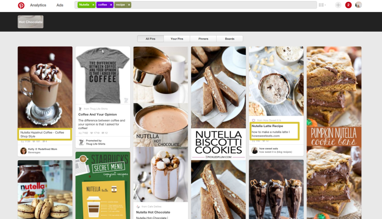Open the marshmallow mug image
Image resolution: width=382 pixels, height=219 pixels.
click(x=161, y=174)
